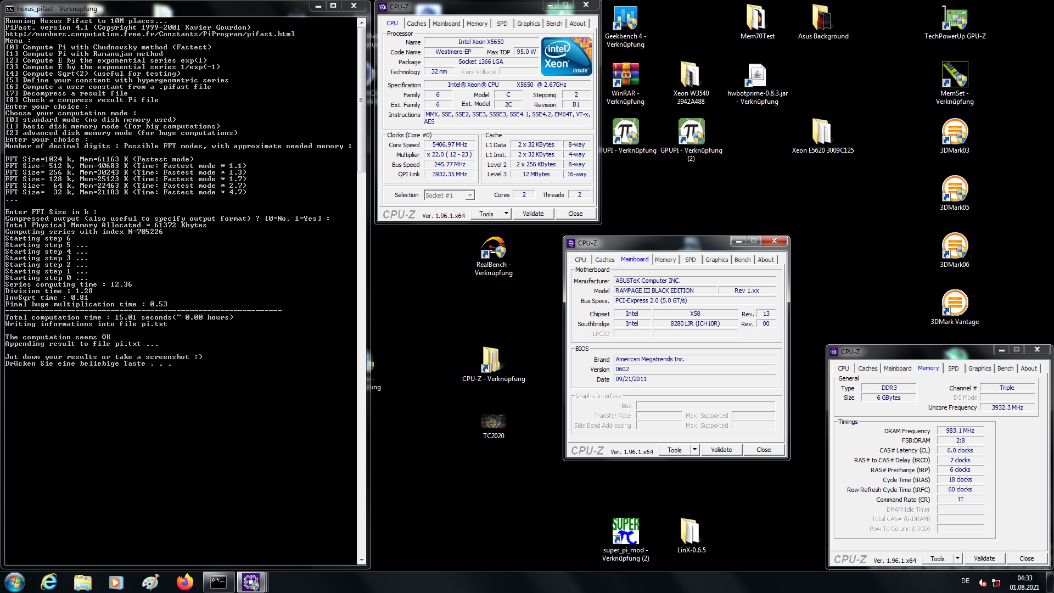
Task: Open the Paint taskbar icon
Action: coord(150,581)
